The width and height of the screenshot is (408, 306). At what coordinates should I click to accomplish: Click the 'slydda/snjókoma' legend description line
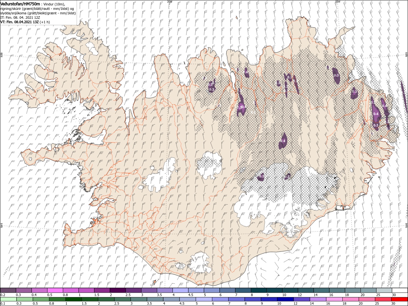[x=38, y=13]
